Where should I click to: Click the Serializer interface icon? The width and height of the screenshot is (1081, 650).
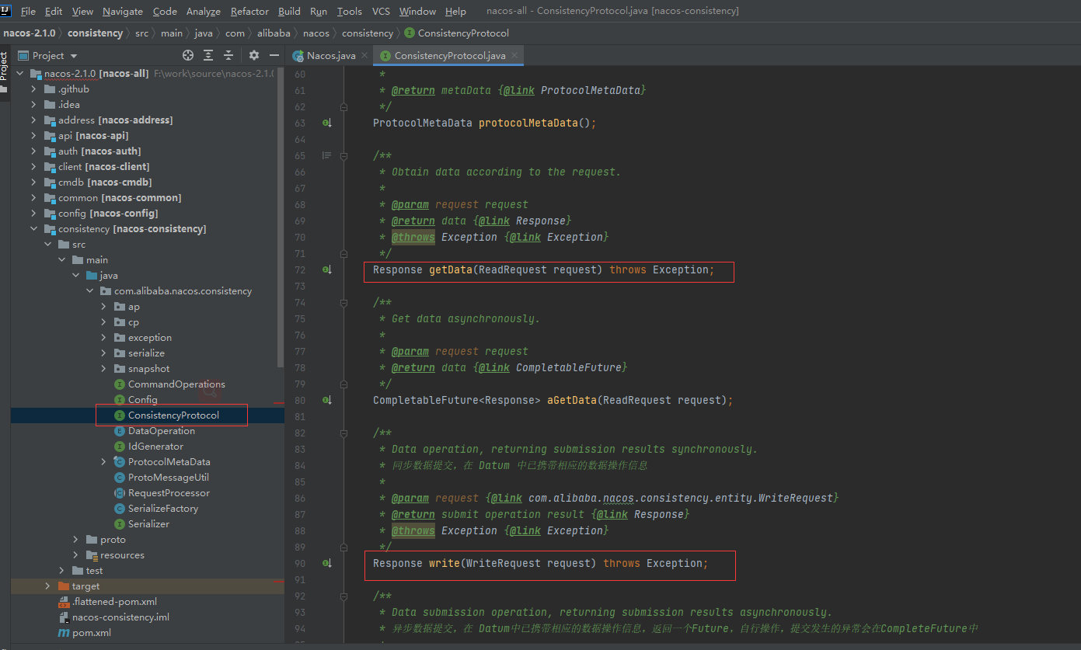point(120,524)
